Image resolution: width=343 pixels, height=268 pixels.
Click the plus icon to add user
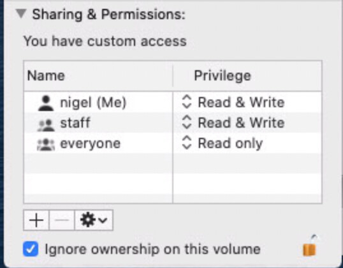[x=36, y=220]
